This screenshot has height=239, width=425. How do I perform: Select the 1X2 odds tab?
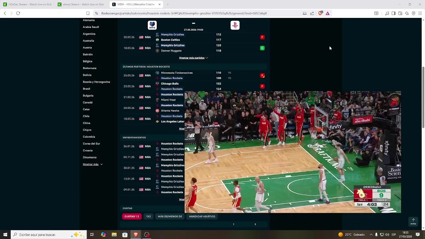(148, 216)
